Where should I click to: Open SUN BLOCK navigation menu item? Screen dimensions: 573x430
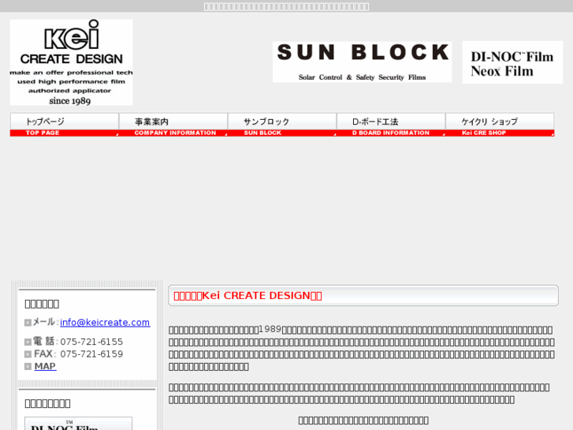pyautogui.click(x=282, y=125)
